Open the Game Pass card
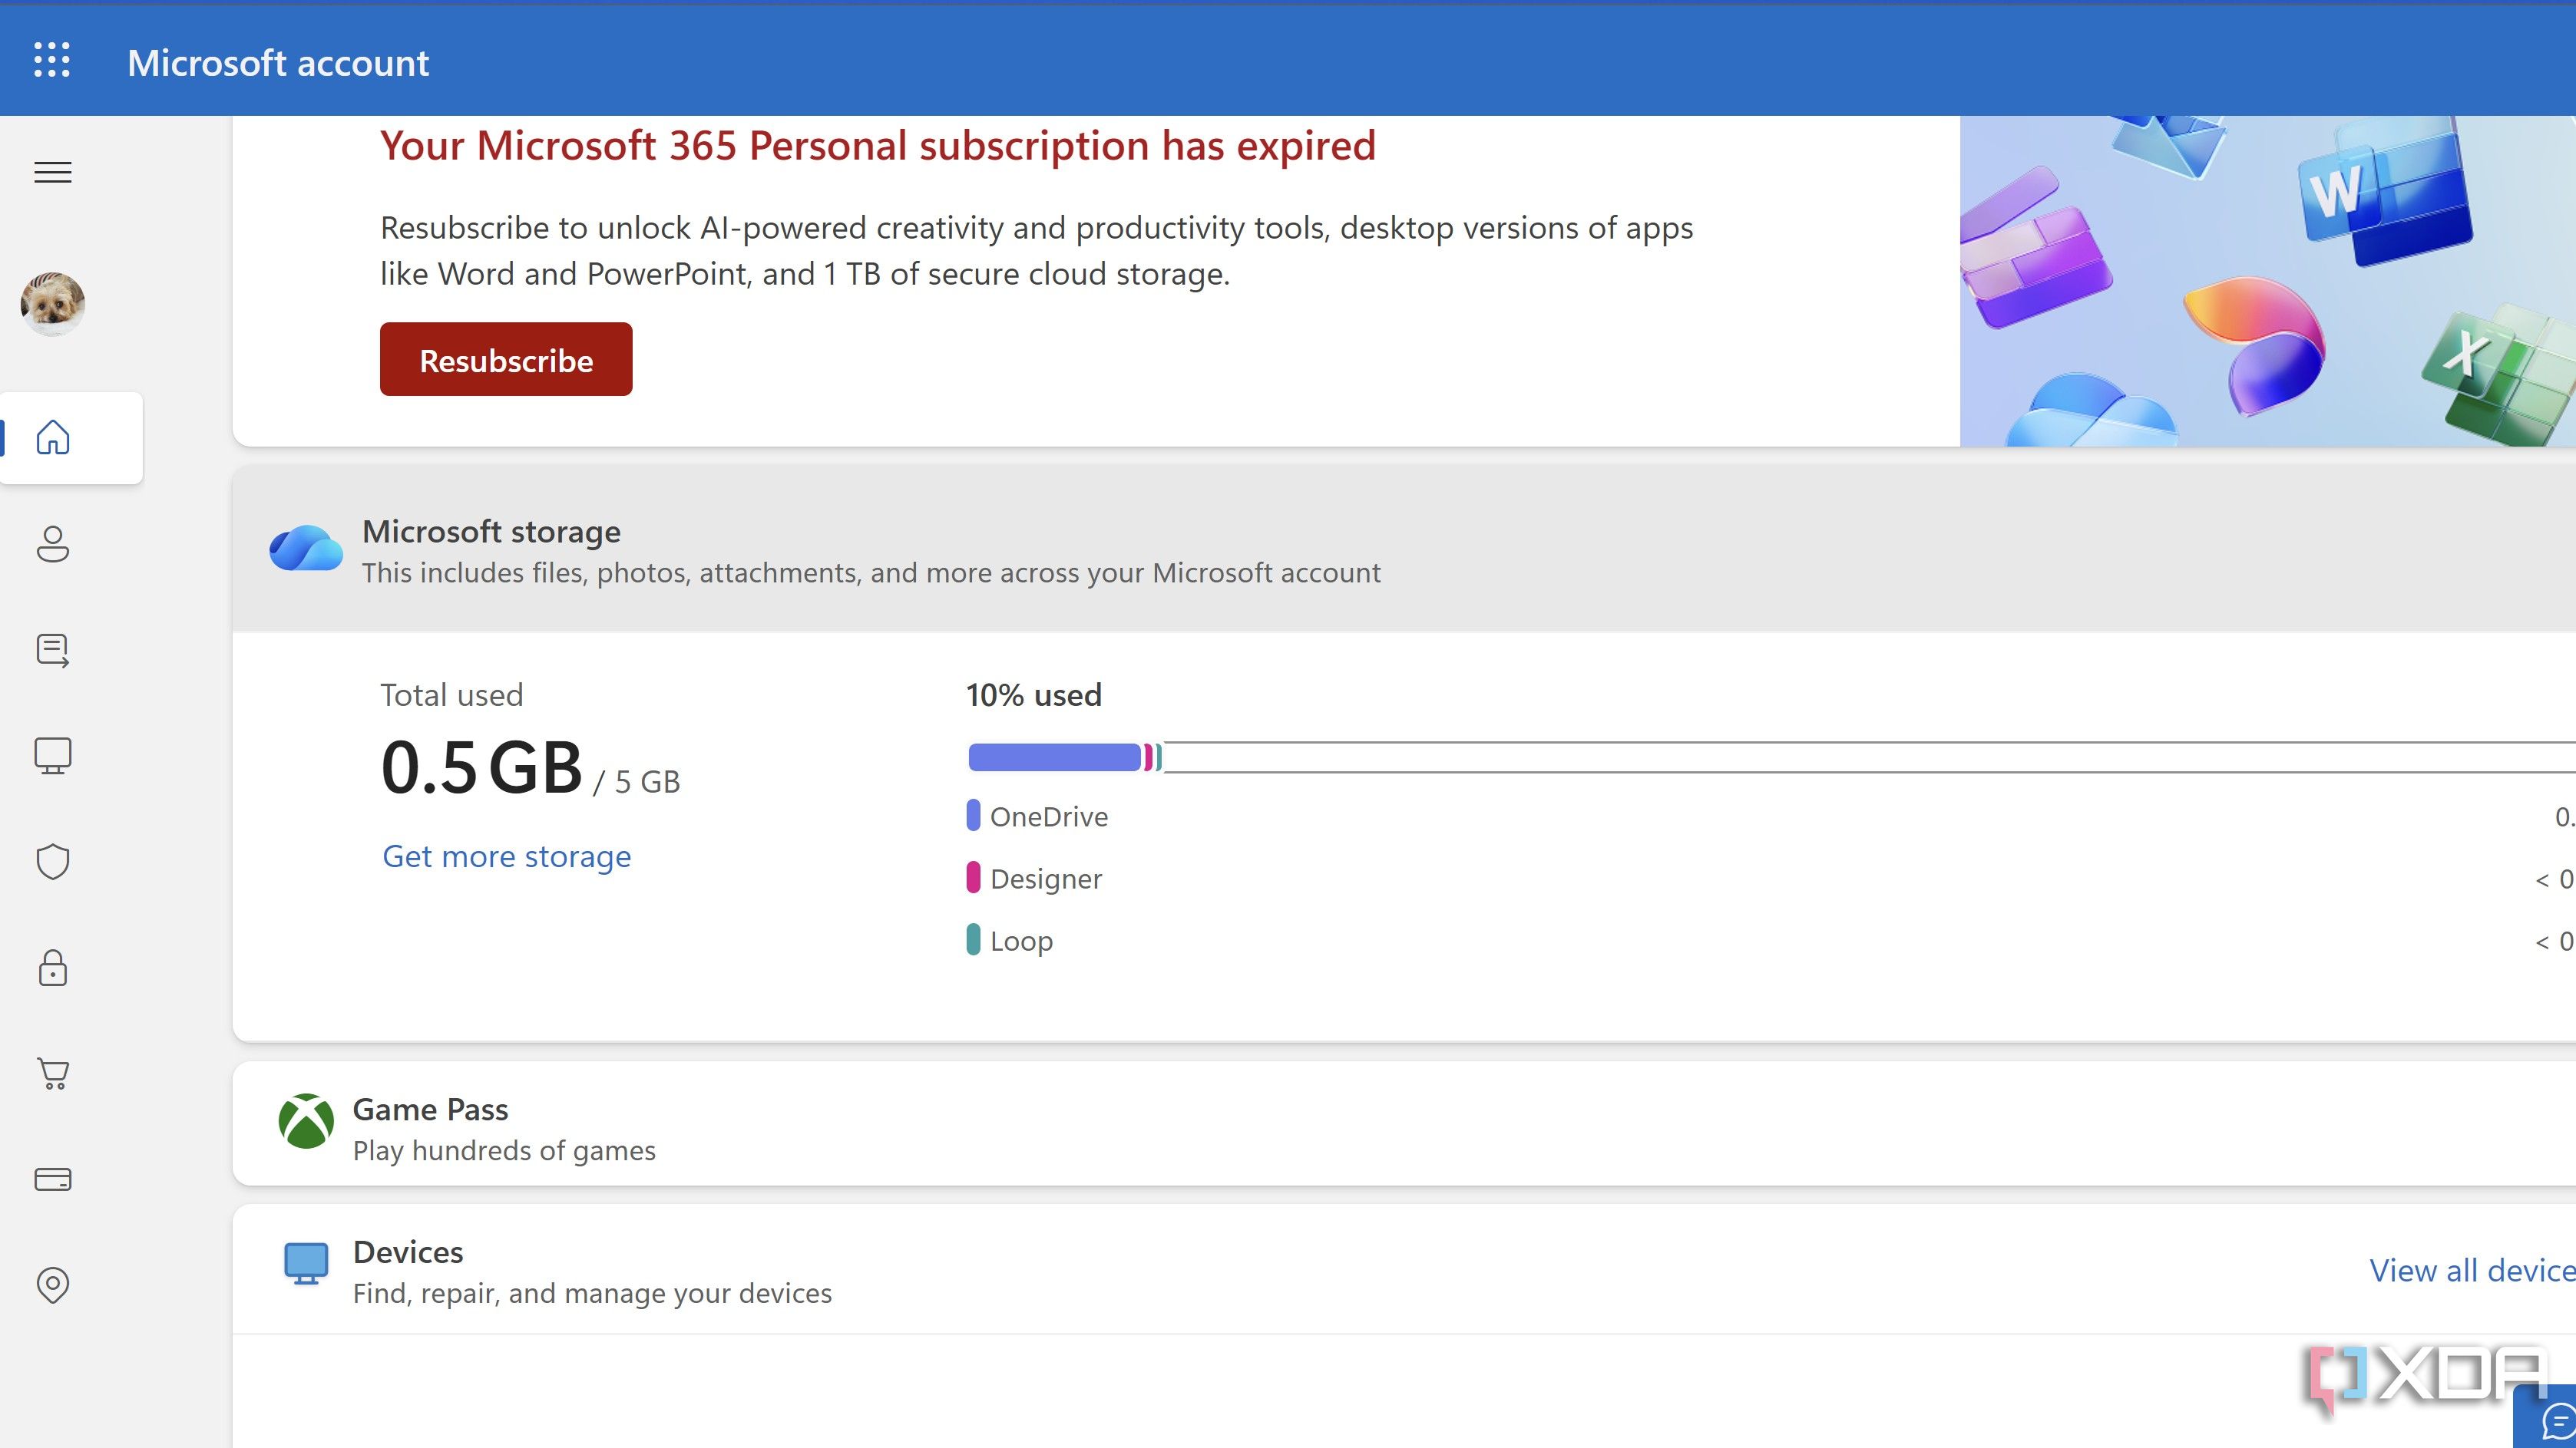This screenshot has height=1448, width=2576. pos(1404,1124)
